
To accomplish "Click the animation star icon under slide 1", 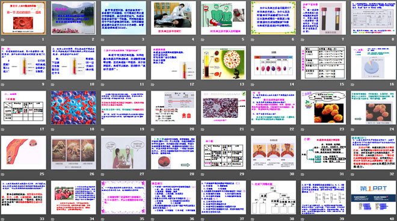I will pyautogui.click(x=2, y=40).
